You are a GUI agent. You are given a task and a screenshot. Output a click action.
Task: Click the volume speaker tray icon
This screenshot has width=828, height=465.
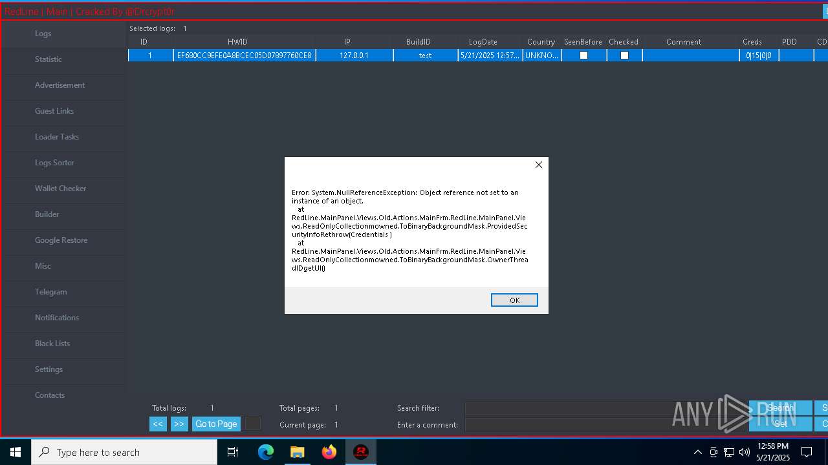click(745, 452)
